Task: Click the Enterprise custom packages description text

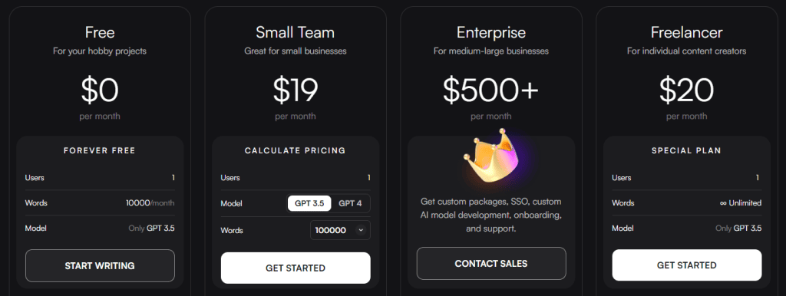Action: (x=491, y=215)
